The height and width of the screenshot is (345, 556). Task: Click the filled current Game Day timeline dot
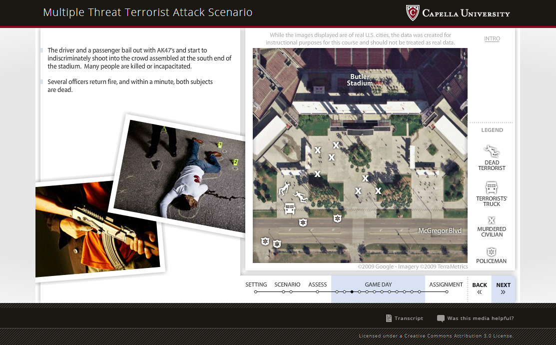click(352, 292)
